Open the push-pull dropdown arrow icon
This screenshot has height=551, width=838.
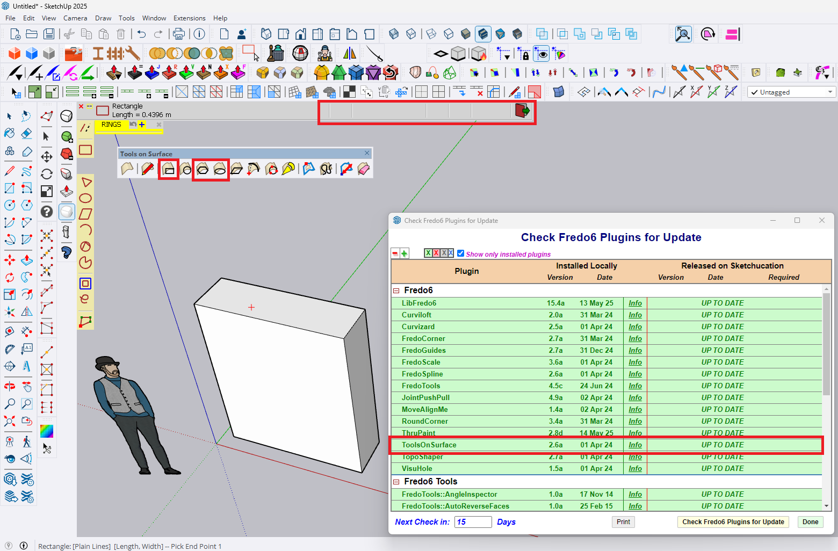(x=113, y=72)
